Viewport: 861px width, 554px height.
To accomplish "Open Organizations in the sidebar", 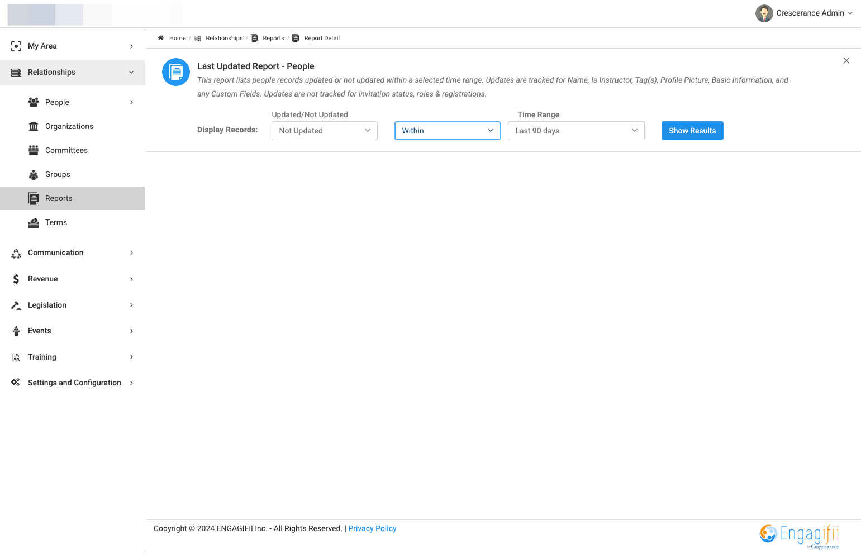I will [x=69, y=126].
